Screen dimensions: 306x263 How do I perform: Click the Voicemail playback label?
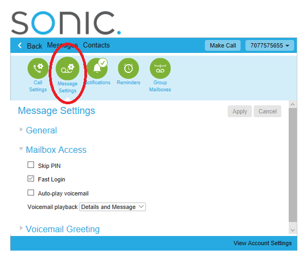(x=52, y=207)
